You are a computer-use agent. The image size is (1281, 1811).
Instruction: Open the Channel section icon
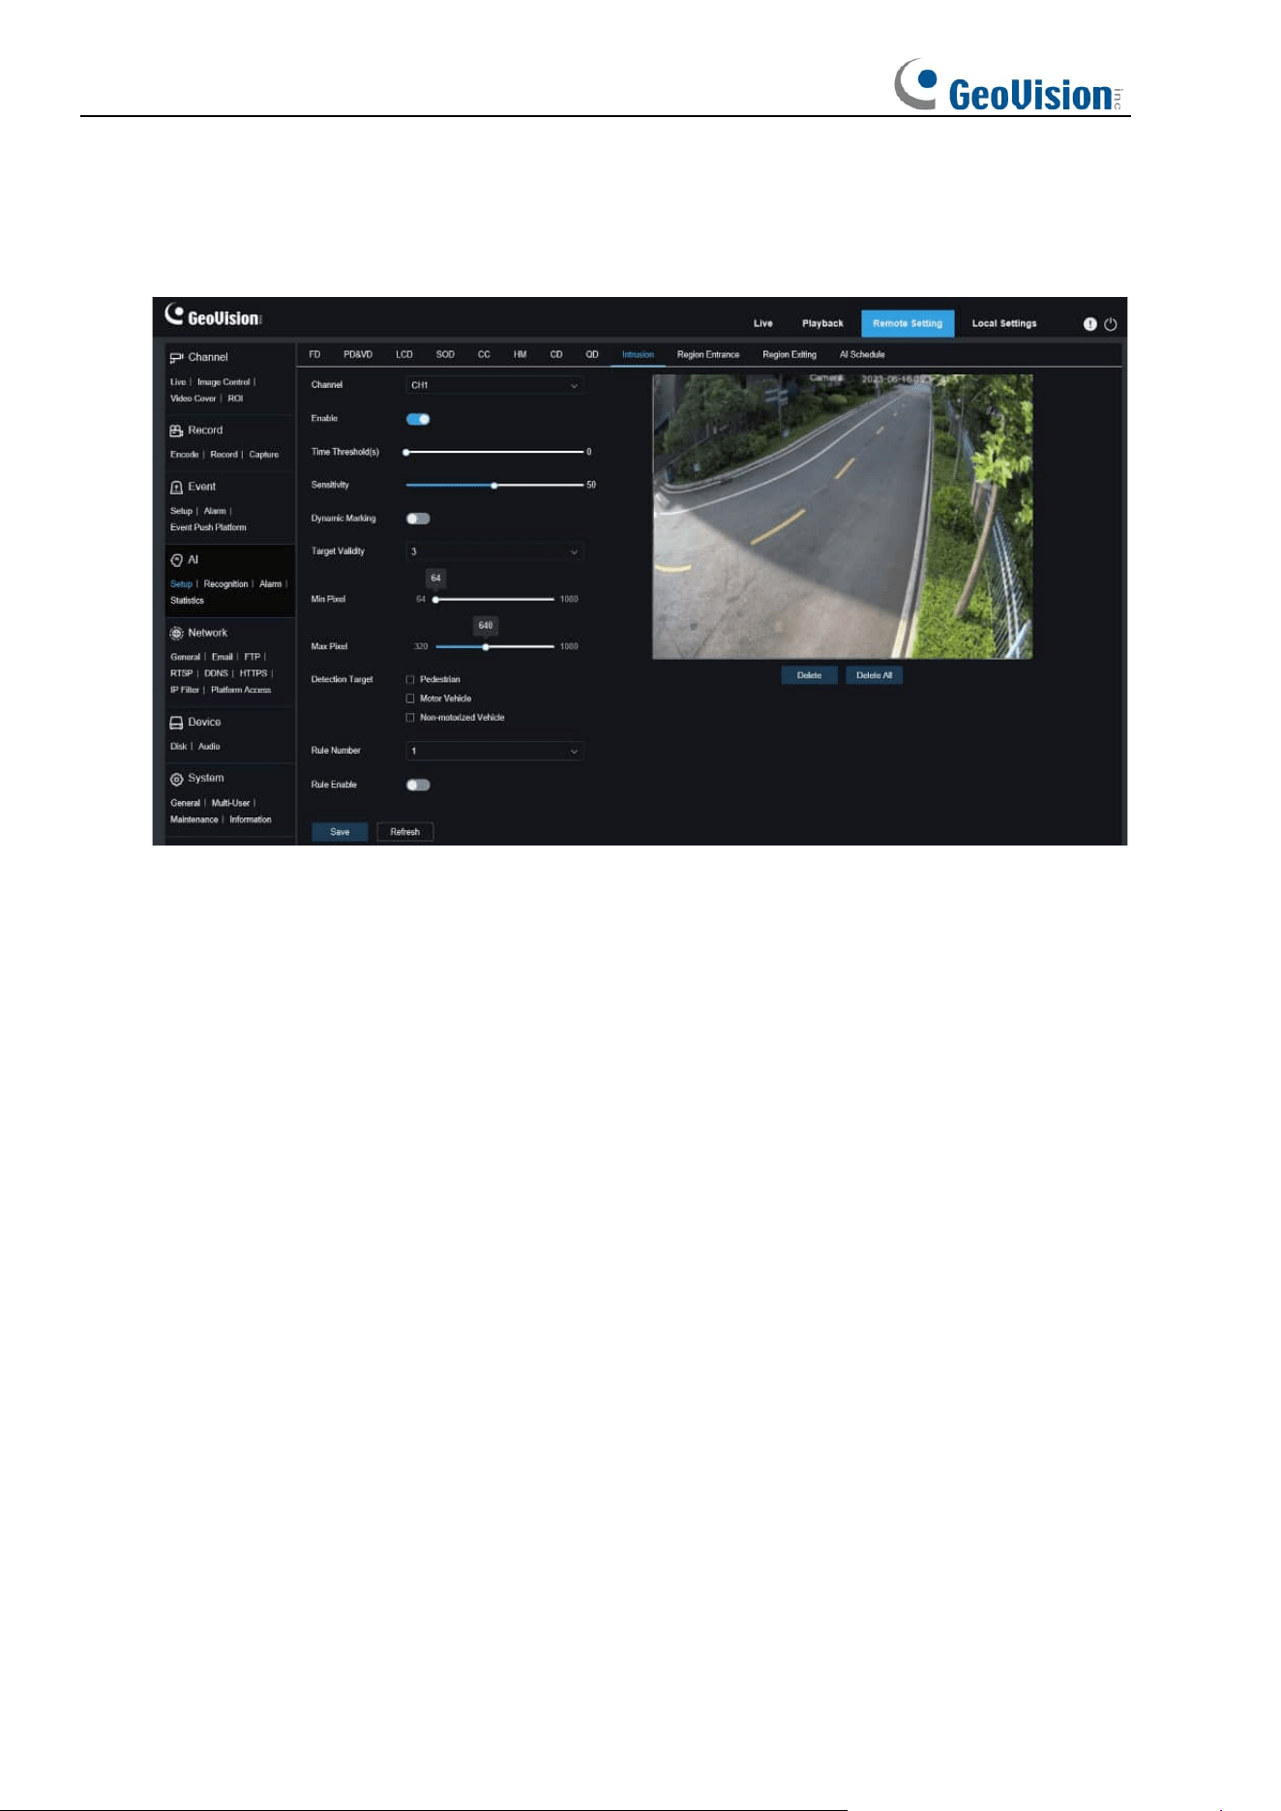[176, 358]
